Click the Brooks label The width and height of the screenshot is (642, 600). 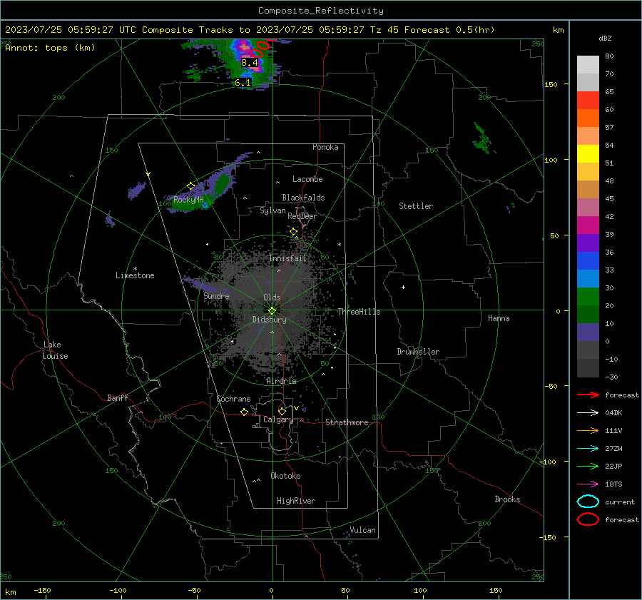(x=507, y=499)
